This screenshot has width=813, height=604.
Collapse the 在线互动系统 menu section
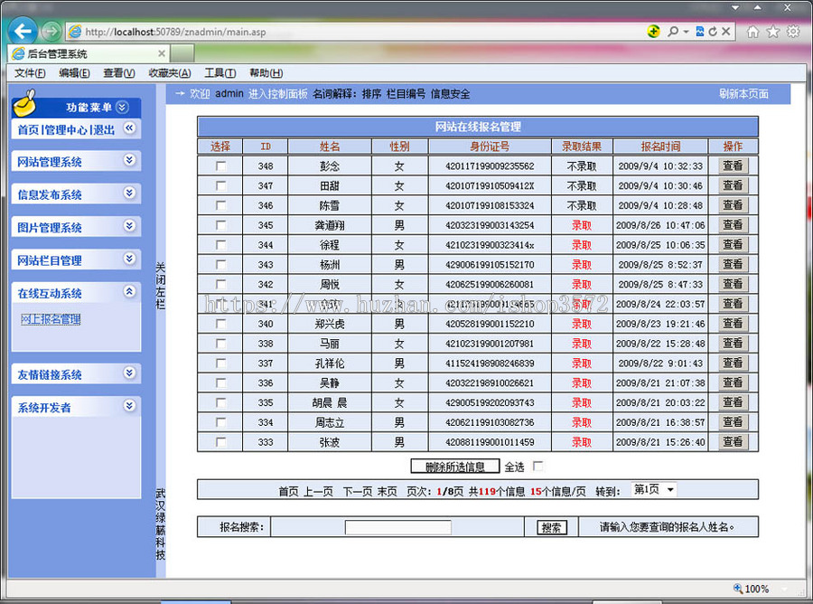point(129,291)
